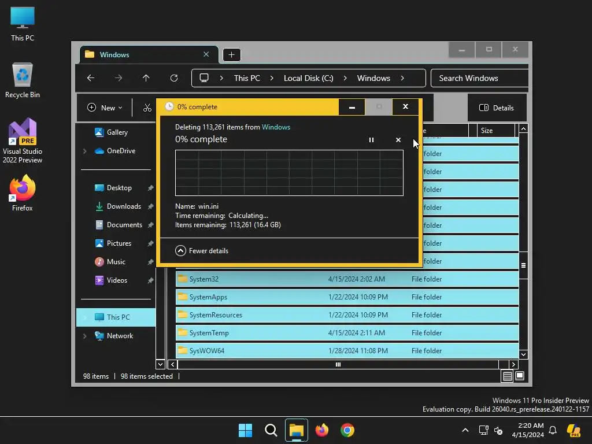Open Pictures quick access folder
The image size is (592, 444).
[113, 243]
